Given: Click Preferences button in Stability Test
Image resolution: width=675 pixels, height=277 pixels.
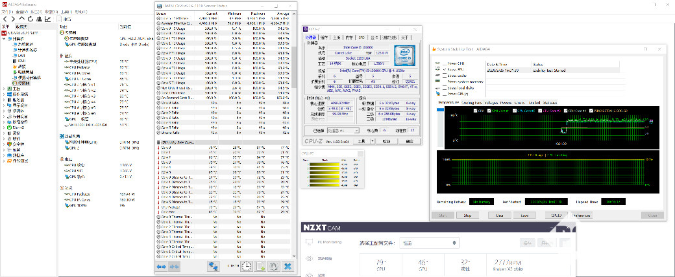Looking at the screenshot, I should click(x=581, y=215).
